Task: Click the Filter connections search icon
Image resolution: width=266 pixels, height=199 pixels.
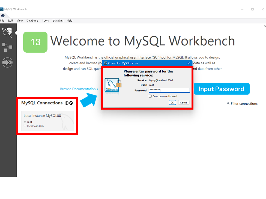Action: [x=228, y=103]
